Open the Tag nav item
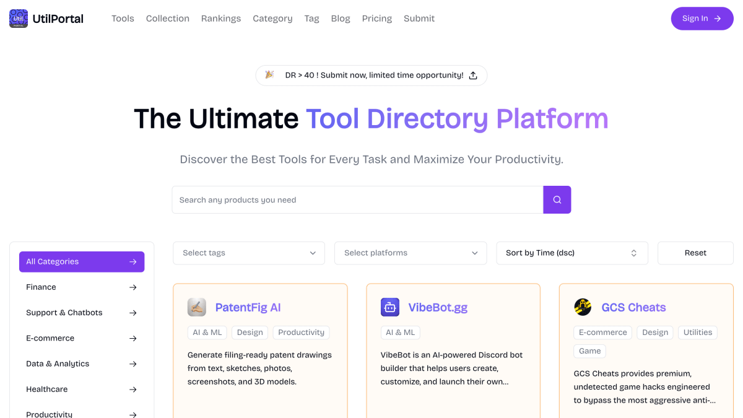The height and width of the screenshot is (418, 743). tap(312, 19)
